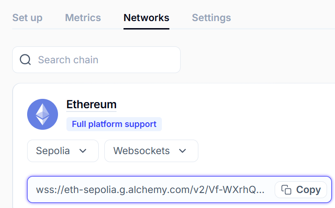Click the magnifier icon in the search box
The width and height of the screenshot is (335, 208).
point(25,60)
